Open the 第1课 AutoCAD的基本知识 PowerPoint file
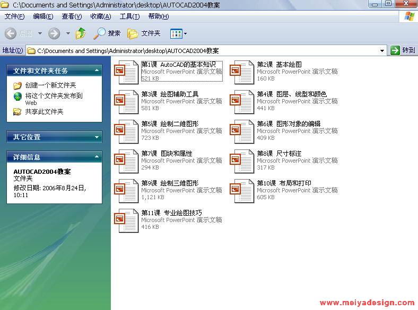Screen dimensions: 418x310 128,72
